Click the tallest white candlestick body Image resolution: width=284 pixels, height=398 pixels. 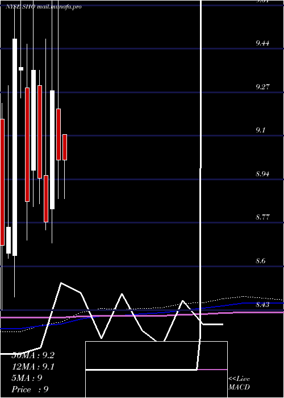click(15, 147)
